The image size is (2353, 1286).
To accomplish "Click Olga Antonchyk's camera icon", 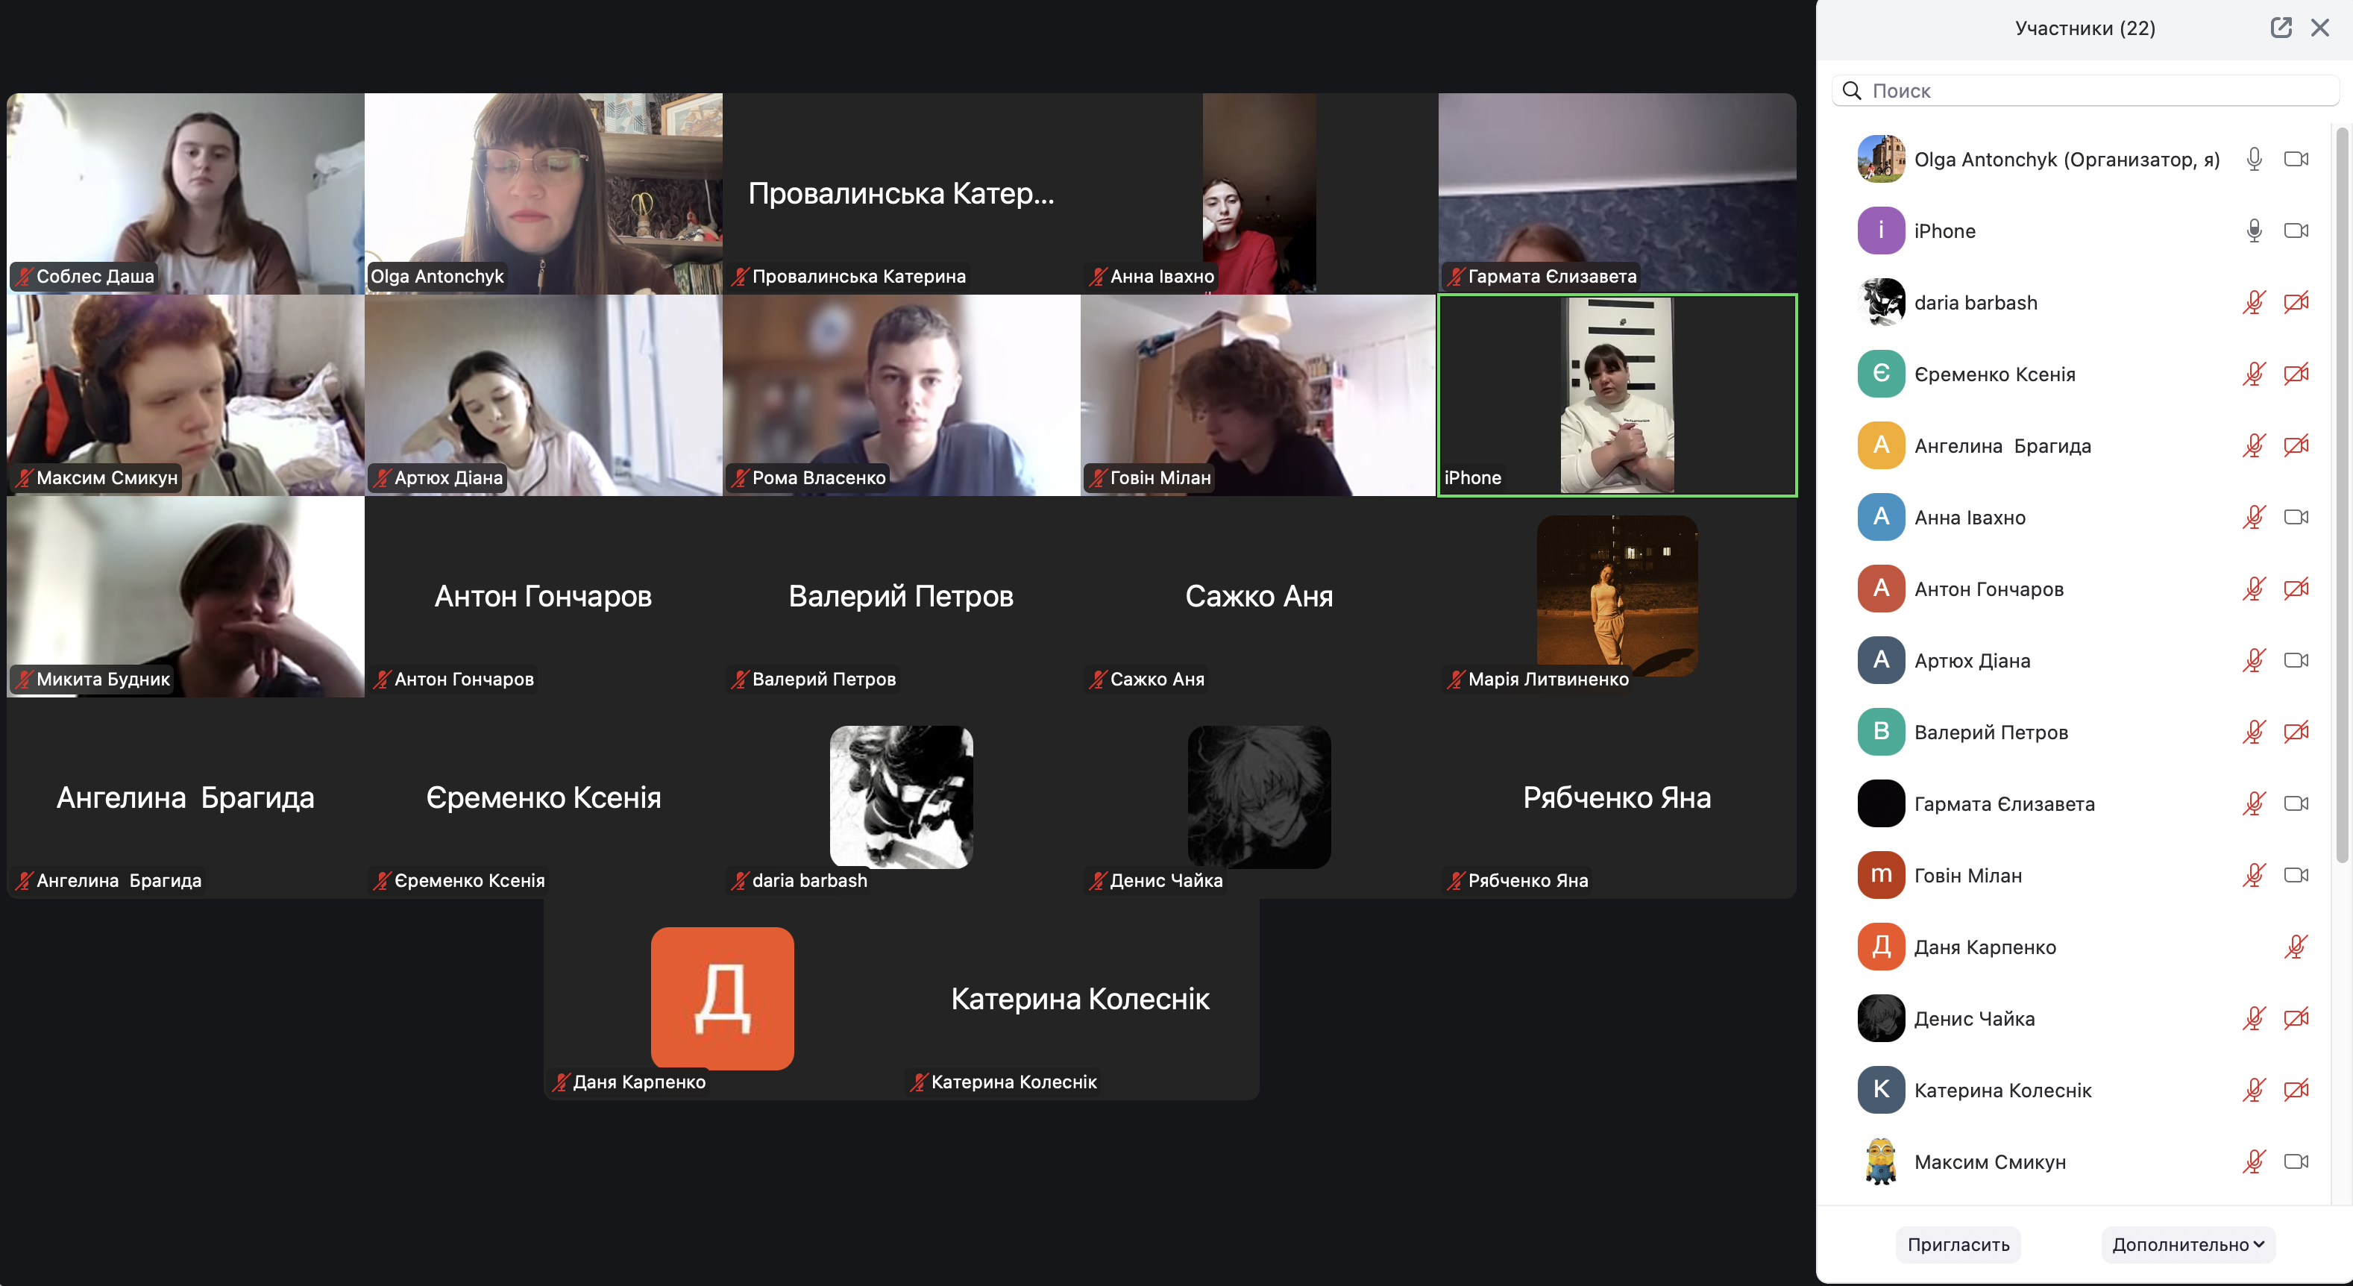I will 2296,159.
